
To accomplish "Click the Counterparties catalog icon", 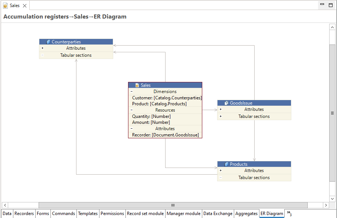I will (48, 42).
